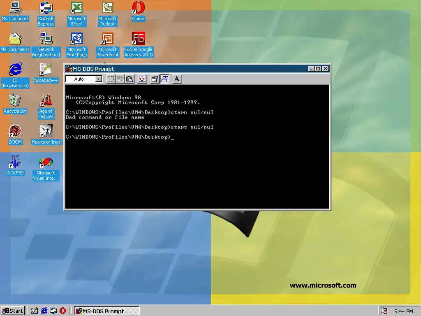The height and width of the screenshot is (316, 421).
Task: Select the Outlook Express desktop icon
Action: tap(46, 14)
